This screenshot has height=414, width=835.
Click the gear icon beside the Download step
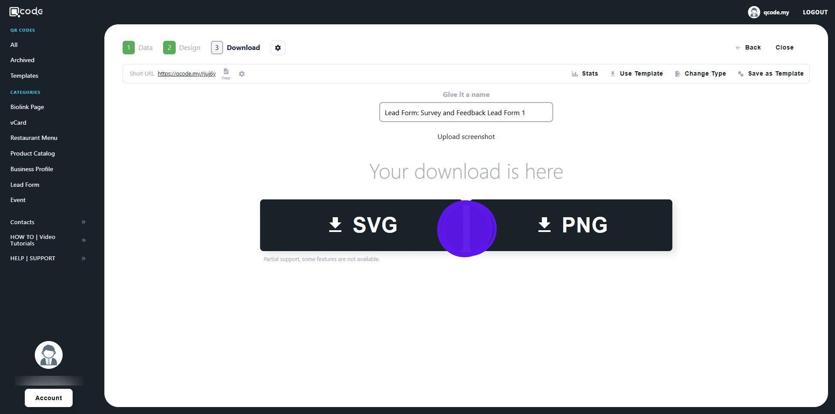coord(278,48)
